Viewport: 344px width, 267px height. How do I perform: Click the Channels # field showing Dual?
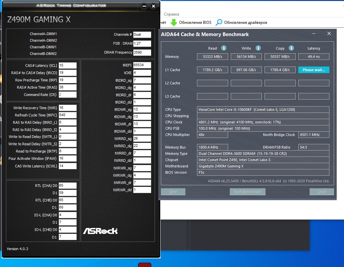click(x=142, y=35)
